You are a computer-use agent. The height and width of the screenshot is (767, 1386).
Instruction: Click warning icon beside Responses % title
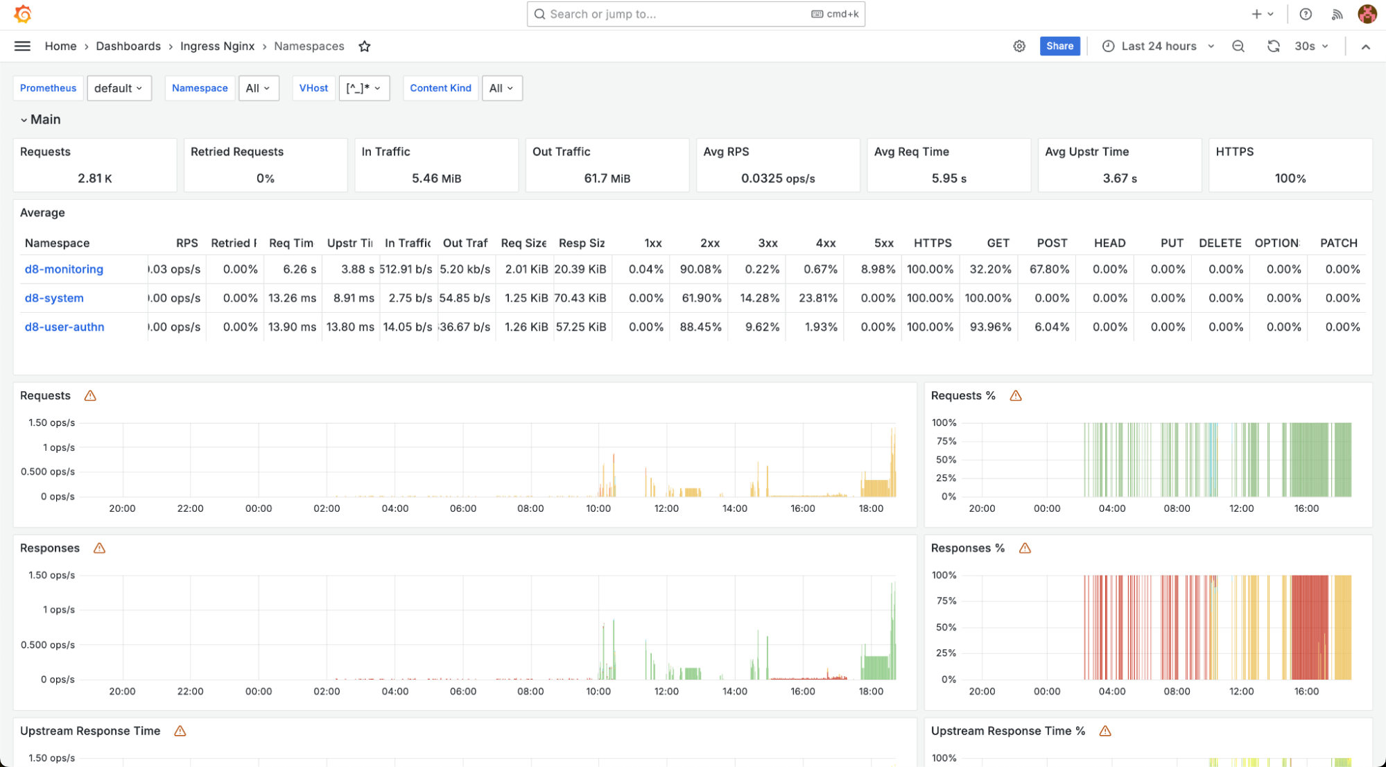coord(1025,548)
